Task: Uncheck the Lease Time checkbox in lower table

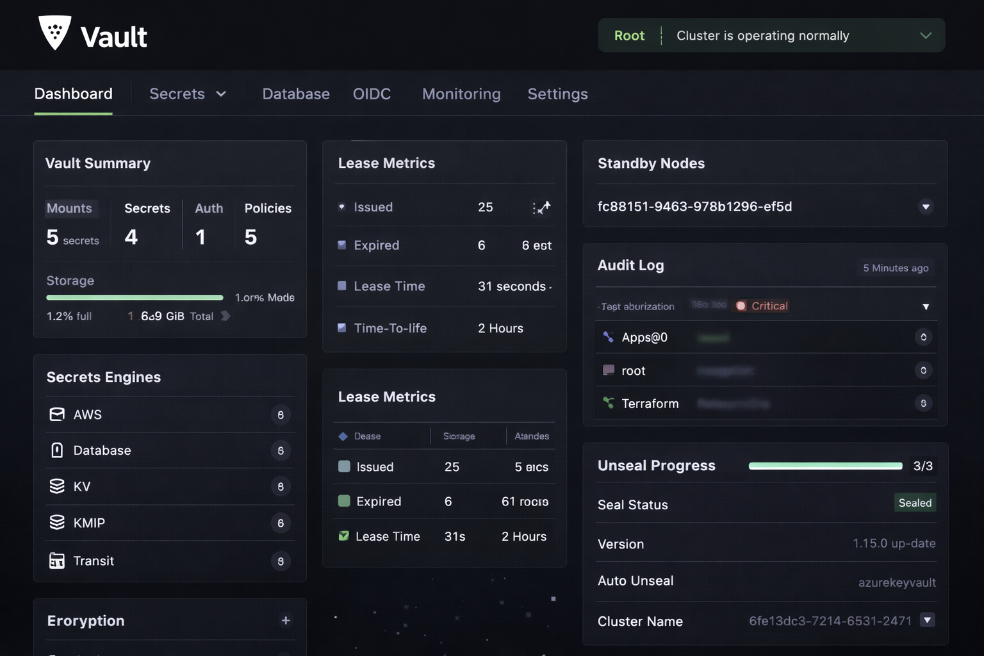Action: (x=343, y=536)
